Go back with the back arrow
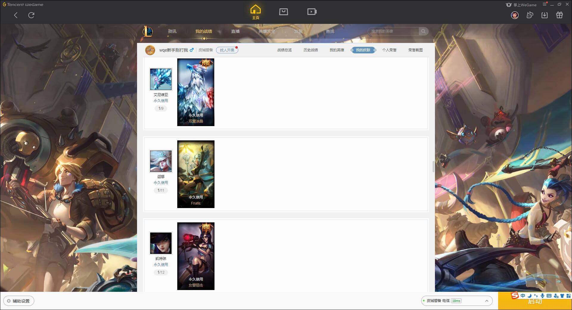The width and height of the screenshot is (572, 310). [16, 15]
